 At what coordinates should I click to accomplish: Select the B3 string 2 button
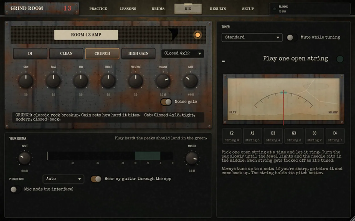coord(315,136)
